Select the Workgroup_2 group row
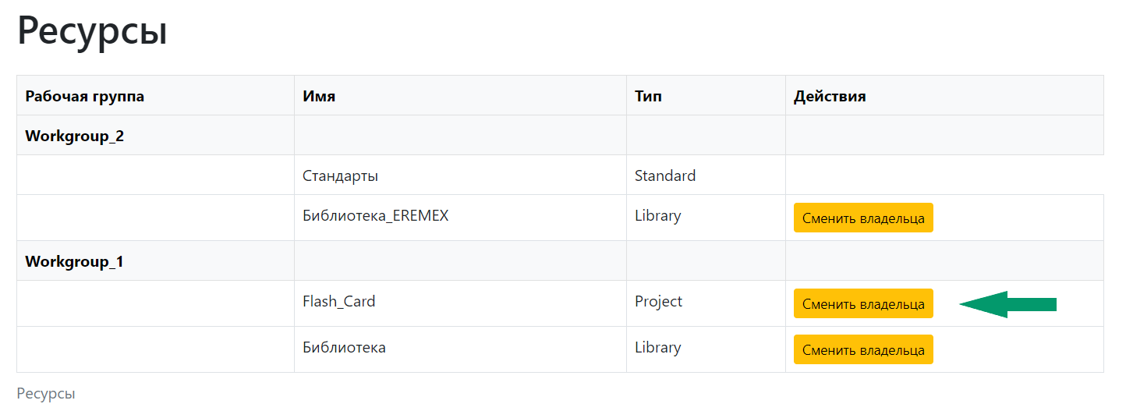The height and width of the screenshot is (411, 1126). 75,136
